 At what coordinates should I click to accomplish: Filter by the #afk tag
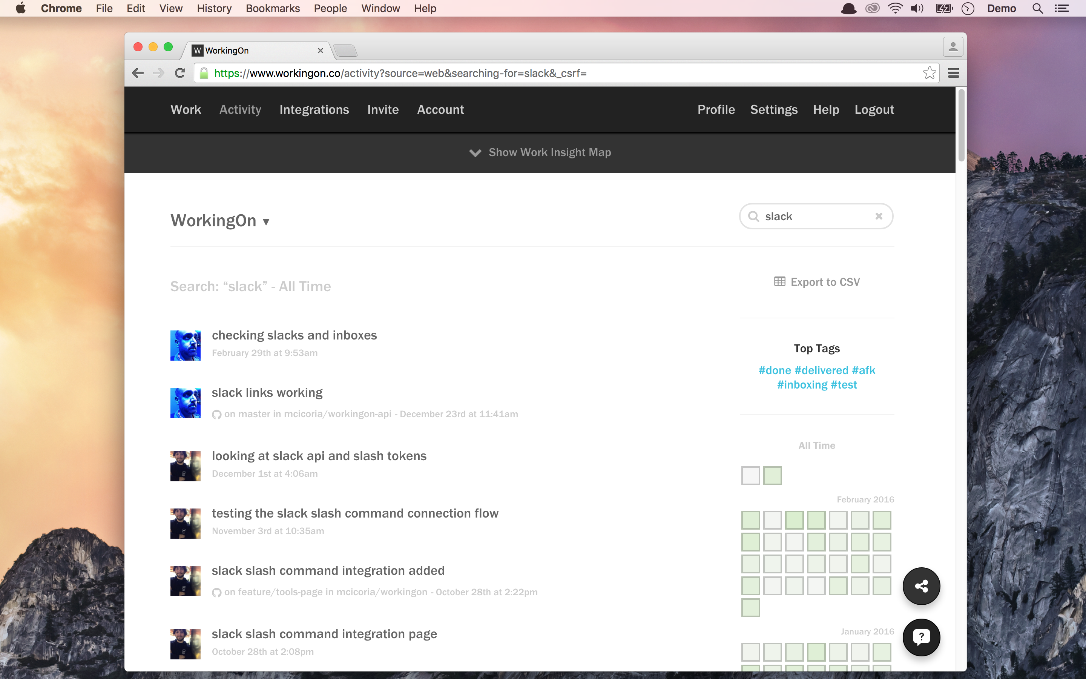point(864,370)
